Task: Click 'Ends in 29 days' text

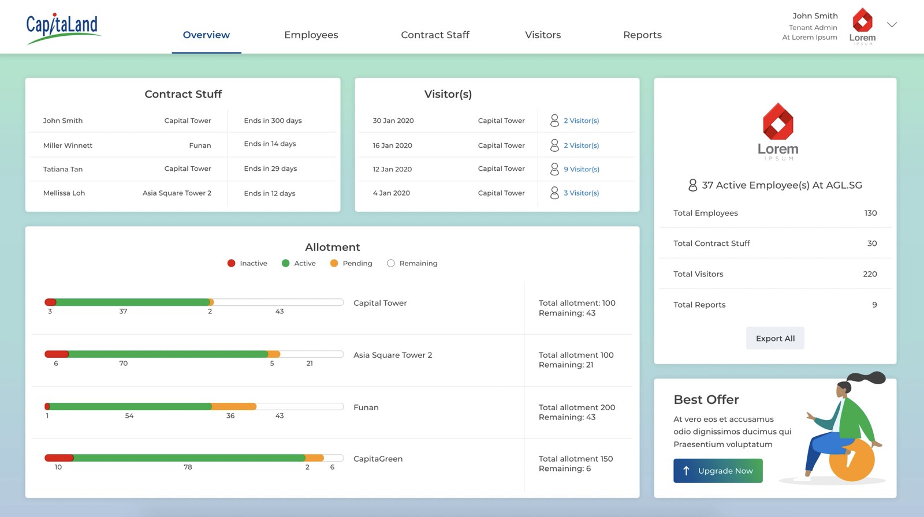Action: pyautogui.click(x=270, y=168)
